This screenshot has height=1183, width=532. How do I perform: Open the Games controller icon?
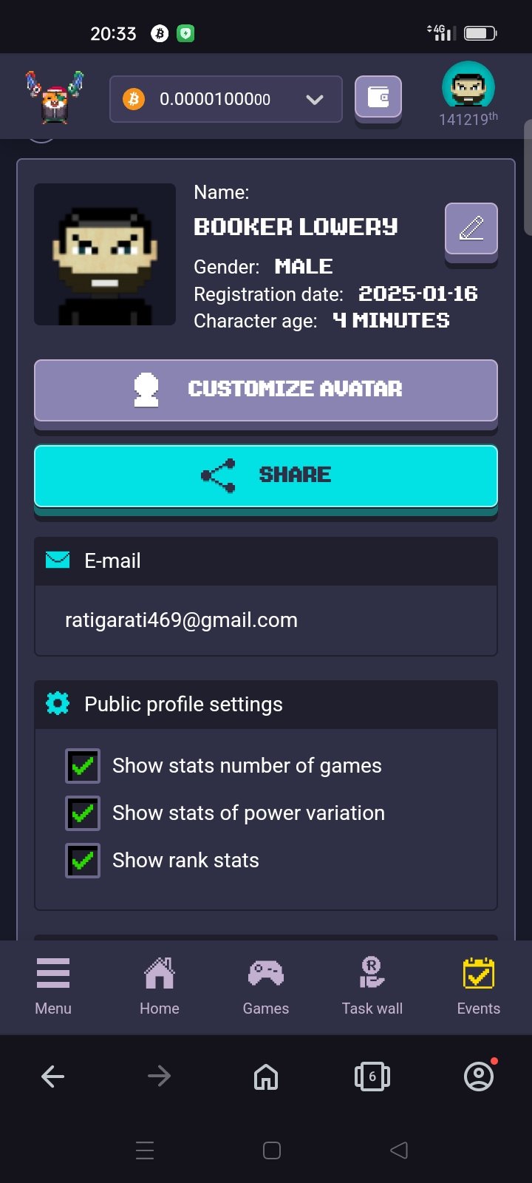pyautogui.click(x=266, y=973)
